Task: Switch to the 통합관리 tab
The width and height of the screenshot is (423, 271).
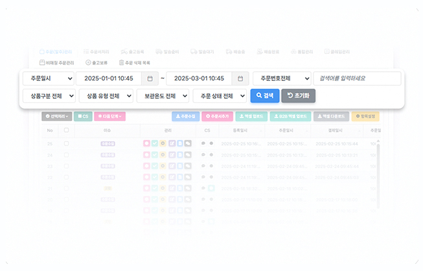Action: tap(302, 52)
